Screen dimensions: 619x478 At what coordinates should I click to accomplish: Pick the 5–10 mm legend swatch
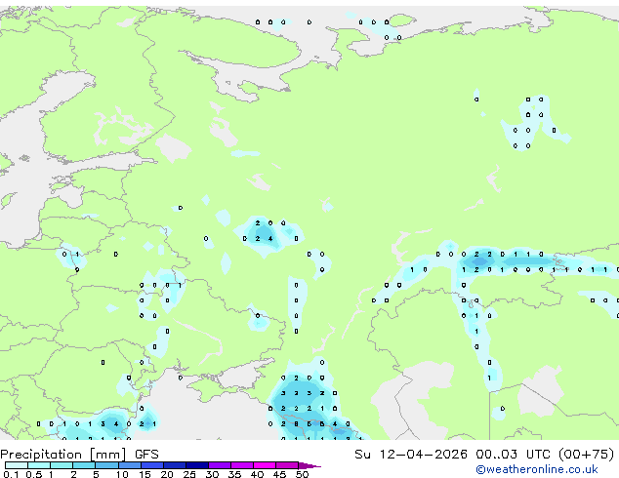(x=106, y=465)
